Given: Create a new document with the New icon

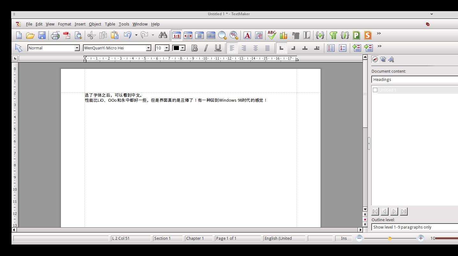Looking at the screenshot, I should click(x=19, y=35).
